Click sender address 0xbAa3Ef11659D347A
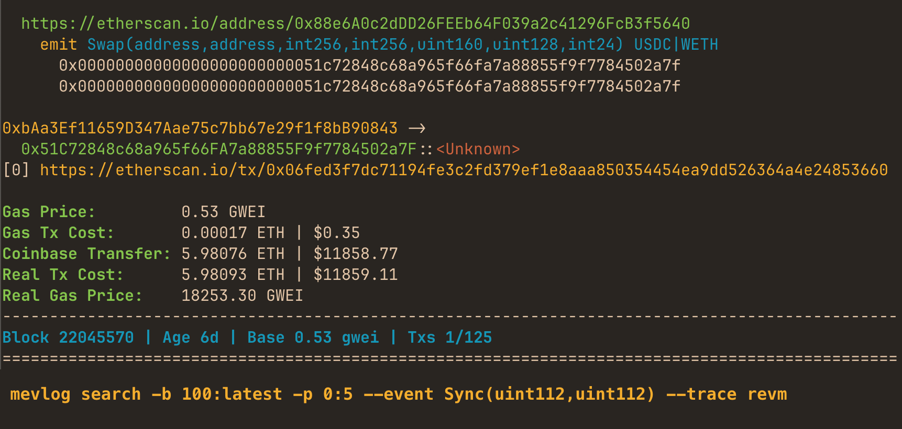This screenshot has width=902, height=429. coord(200,128)
